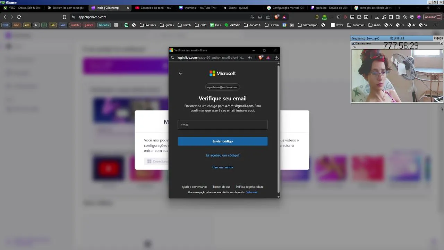The width and height of the screenshot is (444, 250).
Task: Click the Brave VPN shield icon
Action: (x=412, y=17)
